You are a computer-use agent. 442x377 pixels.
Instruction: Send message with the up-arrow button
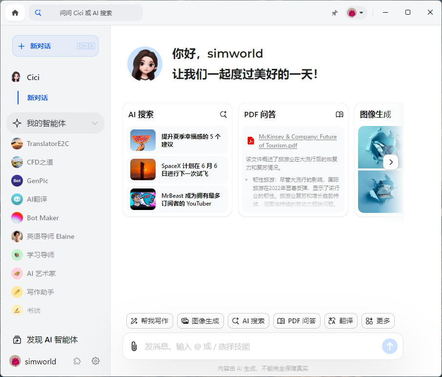click(390, 346)
